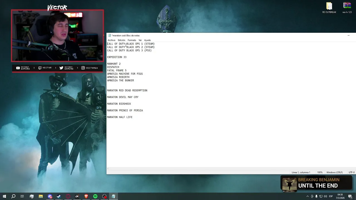The image size is (356, 200).
Task: Open File Explorer from taskbar
Action: point(41,196)
